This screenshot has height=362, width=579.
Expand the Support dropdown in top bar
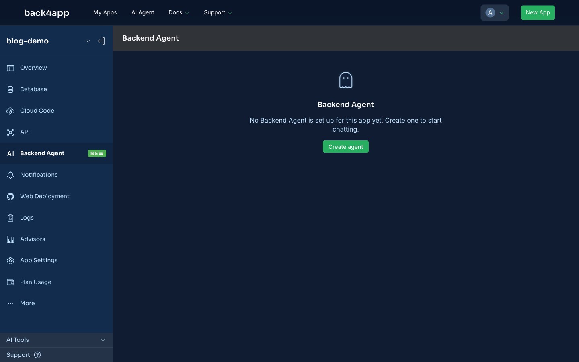(218, 12)
